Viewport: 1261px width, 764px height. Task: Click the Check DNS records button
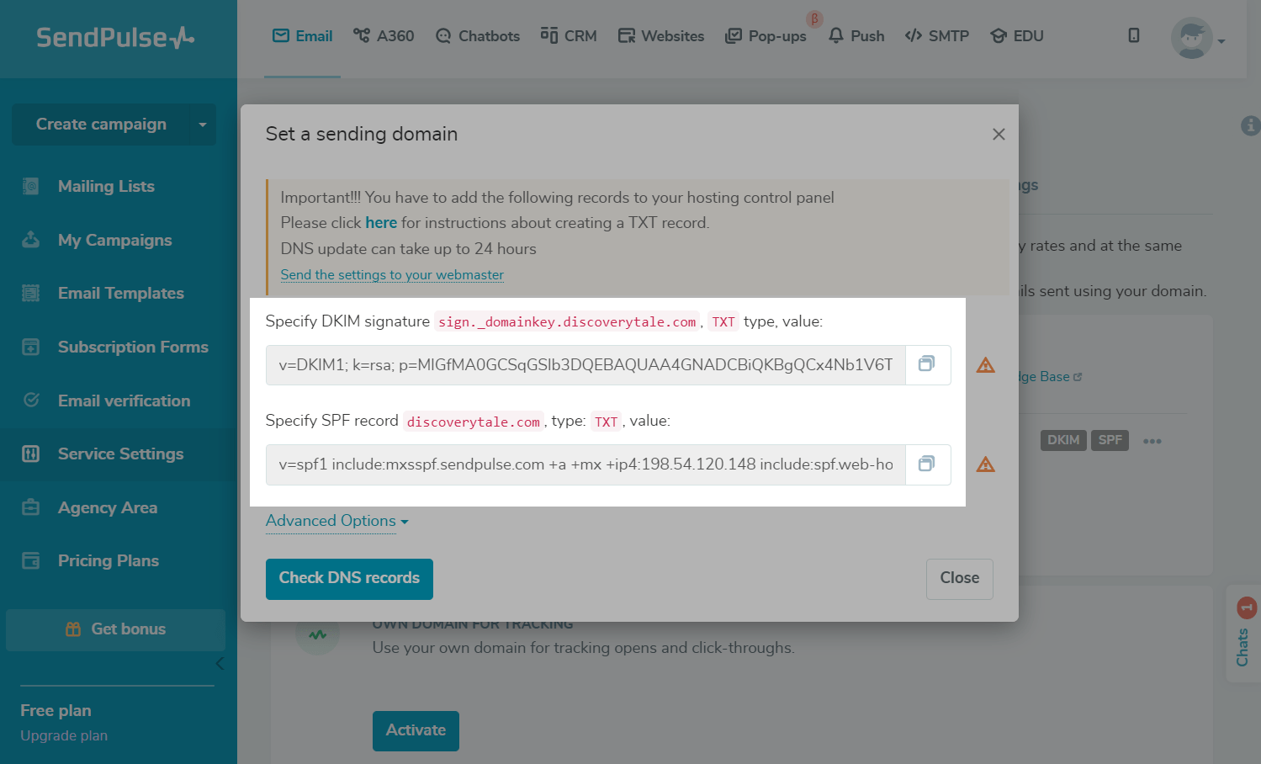(349, 578)
